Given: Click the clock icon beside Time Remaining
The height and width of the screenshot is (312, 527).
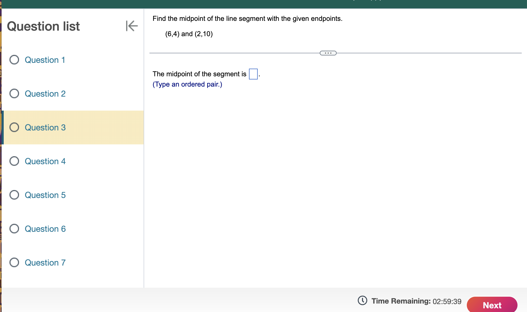Looking at the screenshot, I should 362,300.
